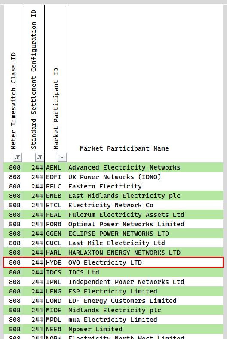Select cell GUCL
The height and width of the screenshot is (339, 227).
tap(55, 243)
